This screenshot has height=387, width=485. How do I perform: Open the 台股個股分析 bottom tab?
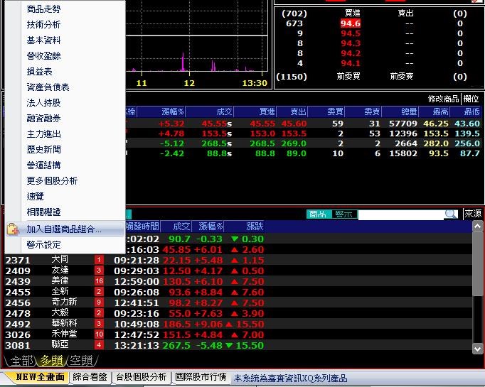(141, 377)
